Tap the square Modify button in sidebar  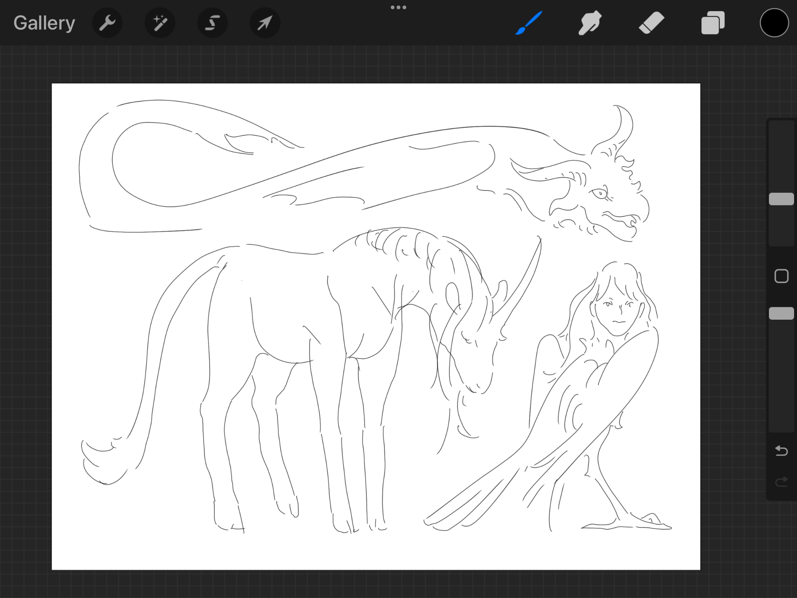pyautogui.click(x=781, y=276)
